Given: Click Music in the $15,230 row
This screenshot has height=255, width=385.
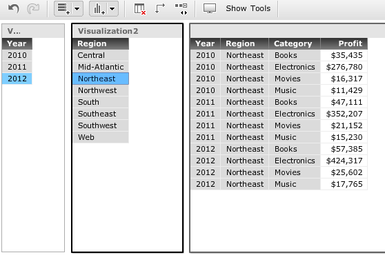Looking at the screenshot, I should pos(295,137).
